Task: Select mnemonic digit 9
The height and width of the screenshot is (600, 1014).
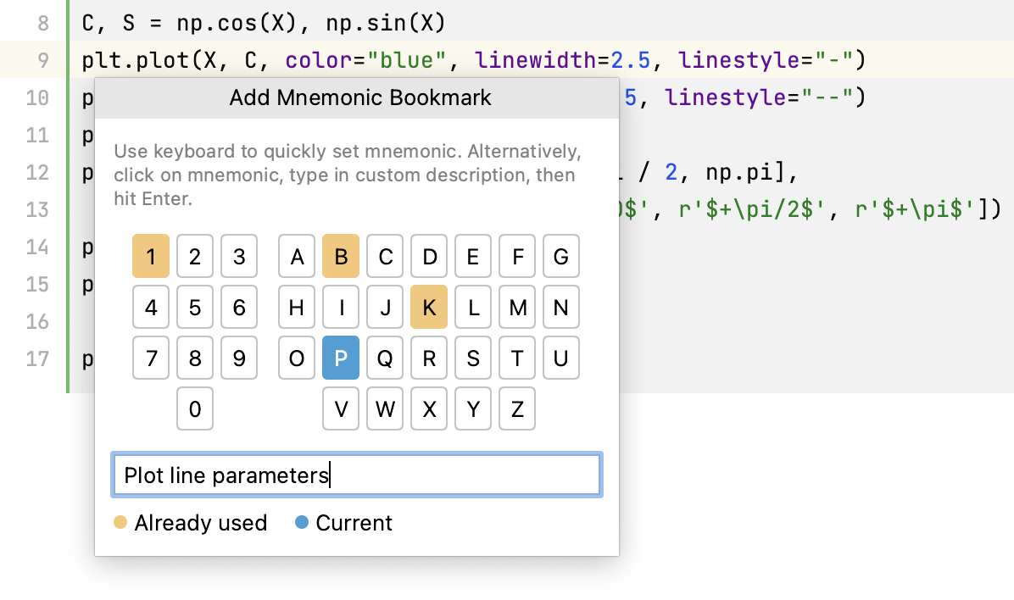Action: click(238, 358)
